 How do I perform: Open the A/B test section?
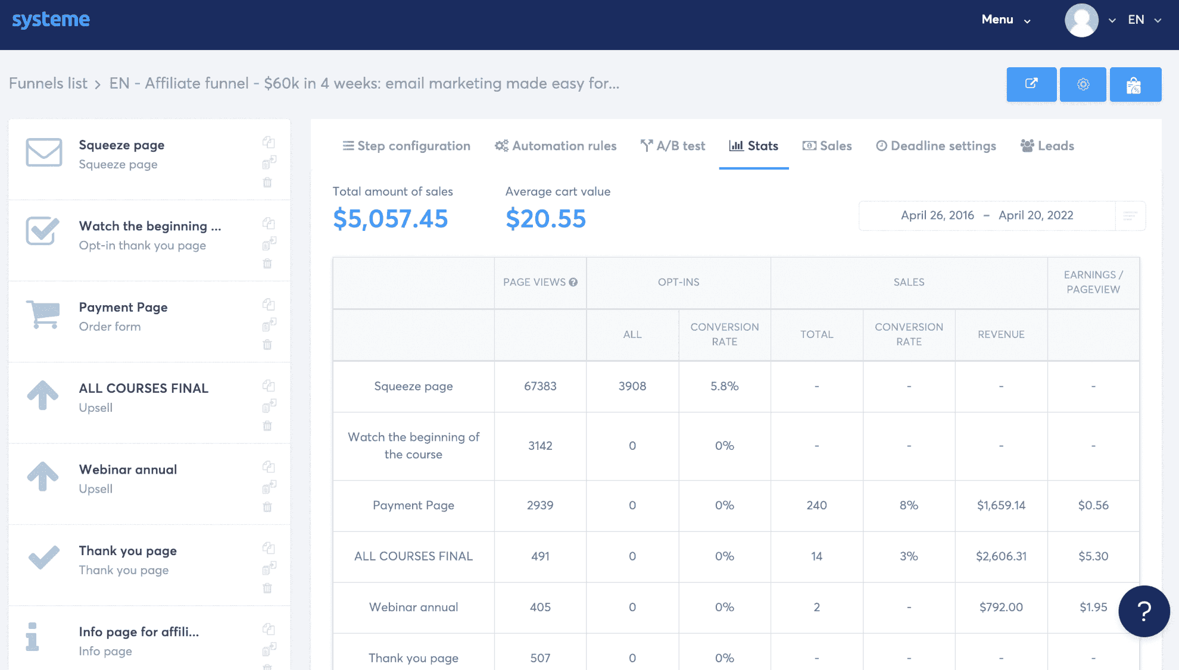click(x=672, y=146)
